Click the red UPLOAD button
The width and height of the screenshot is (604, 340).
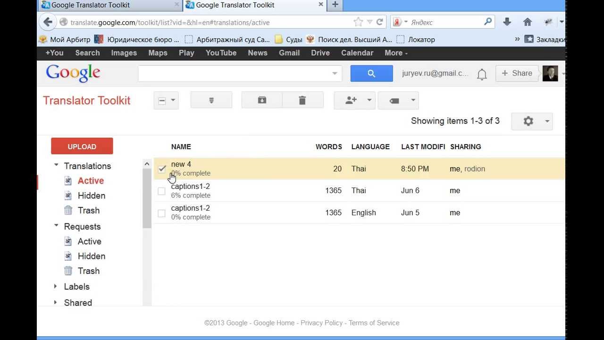pyautogui.click(x=82, y=146)
